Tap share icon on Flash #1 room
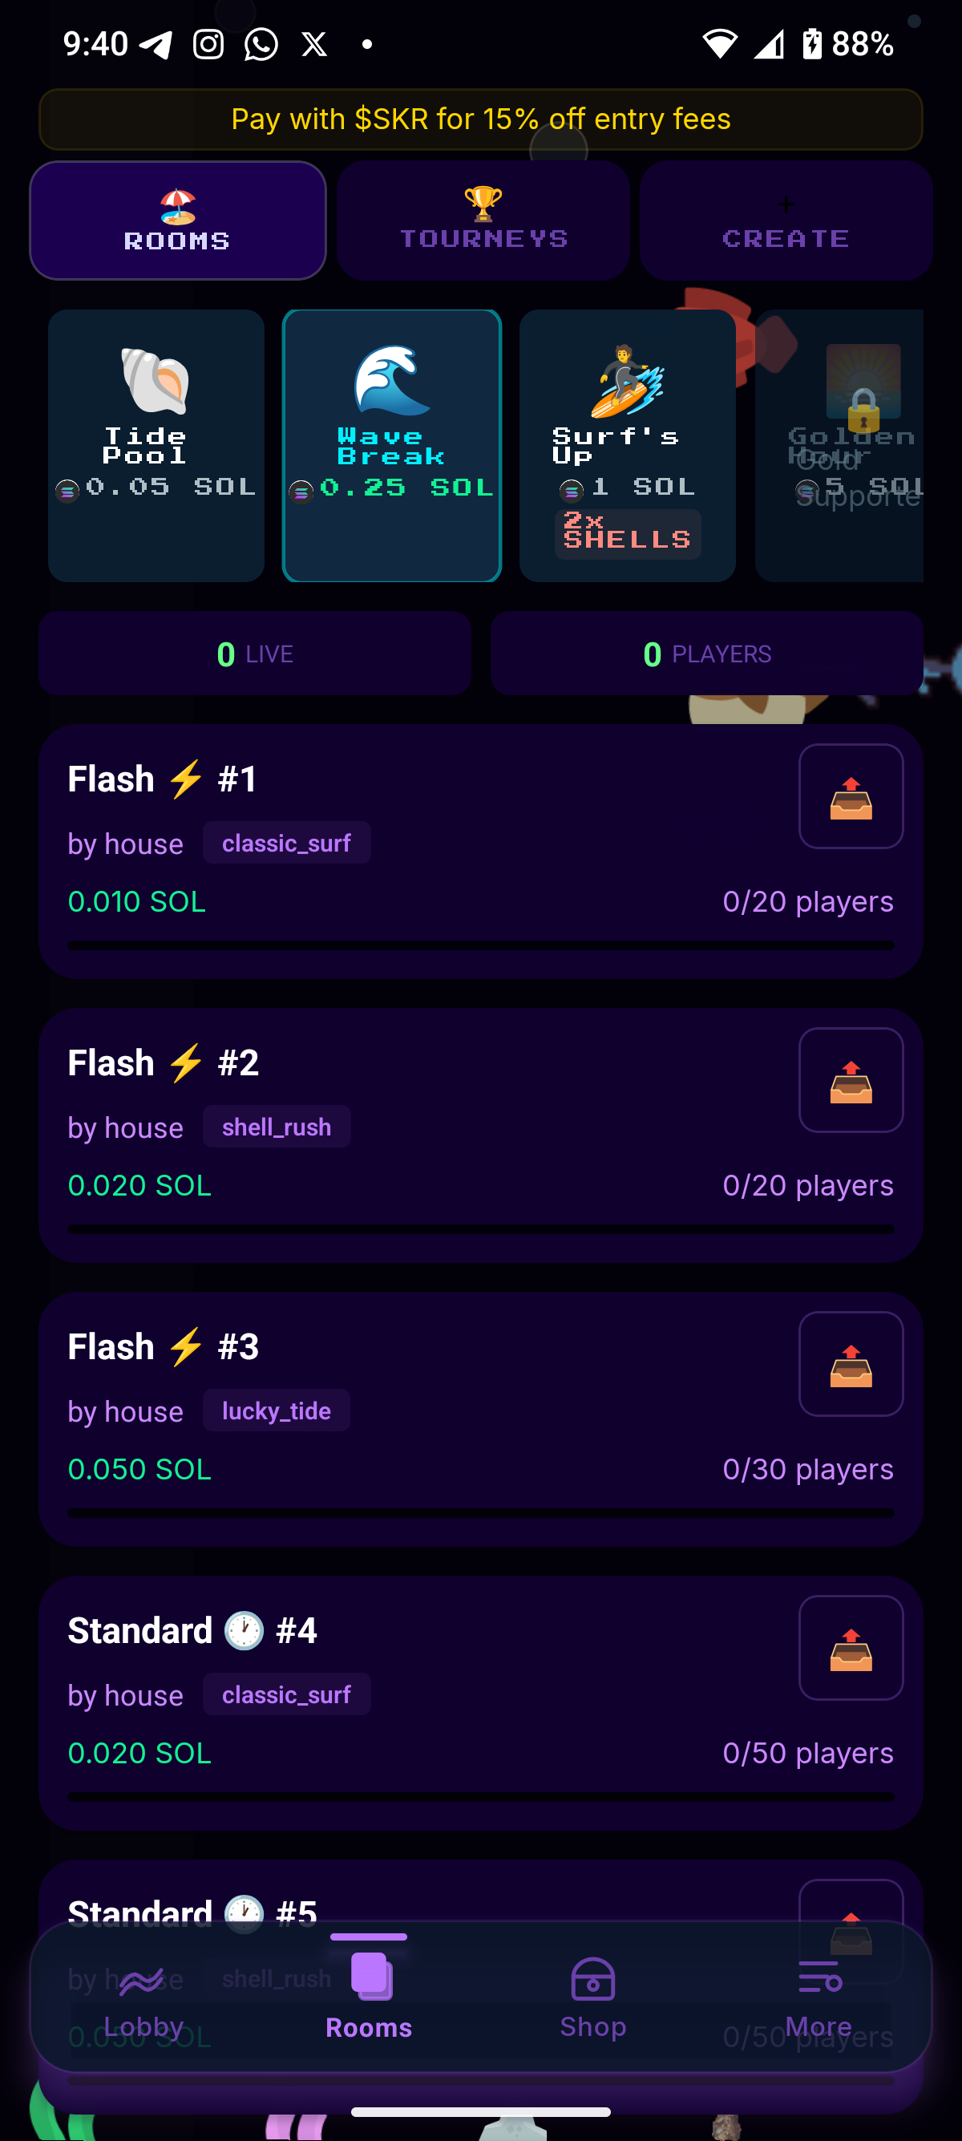This screenshot has height=2141, width=962. 850,796
